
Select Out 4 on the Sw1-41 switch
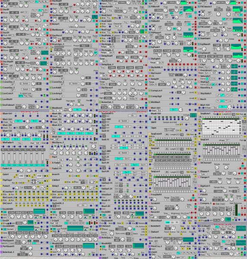pos(143,165)
